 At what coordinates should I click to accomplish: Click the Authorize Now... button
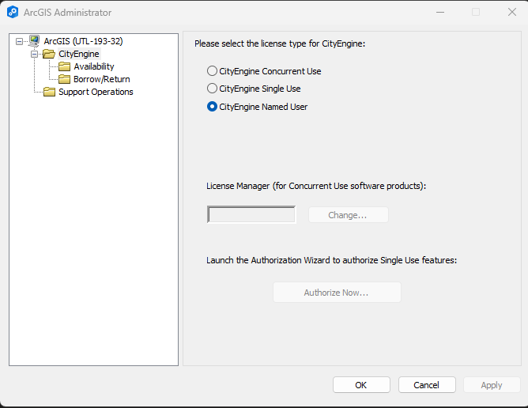[x=337, y=293]
